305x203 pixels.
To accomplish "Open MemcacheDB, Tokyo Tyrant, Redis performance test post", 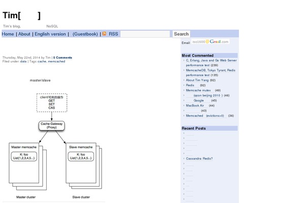I will click(210, 73).
